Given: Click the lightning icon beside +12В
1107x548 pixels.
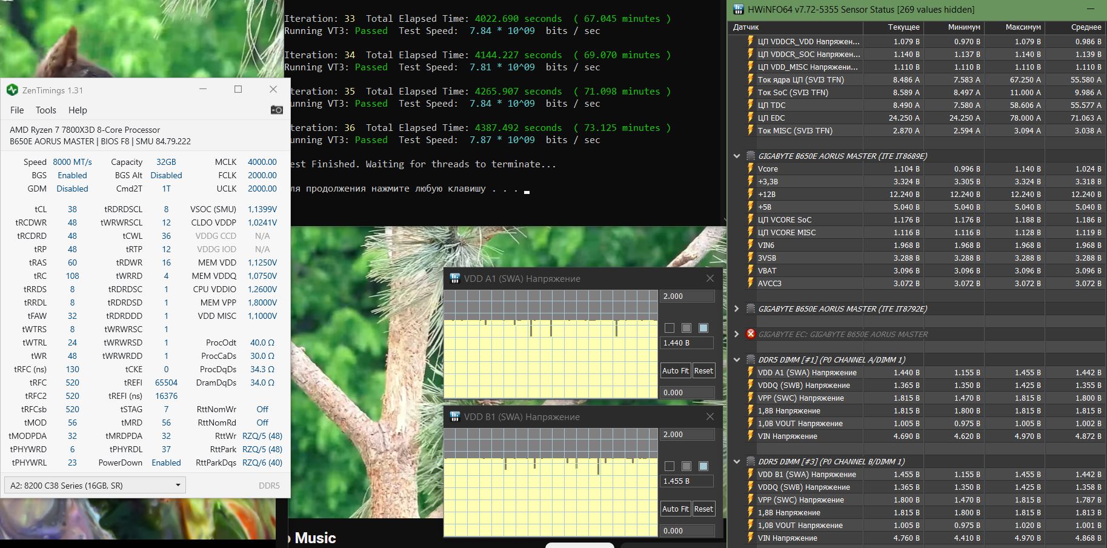Looking at the screenshot, I should pyautogui.click(x=751, y=194).
